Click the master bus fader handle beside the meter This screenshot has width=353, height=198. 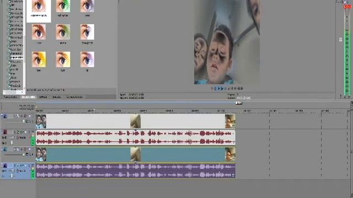pyautogui.click(x=341, y=40)
